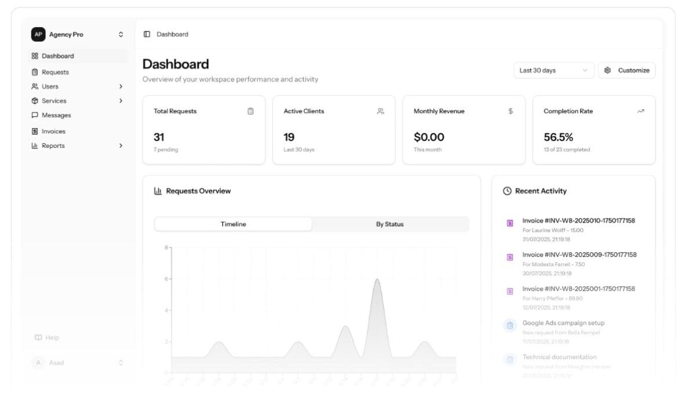The height and width of the screenshot is (399, 696).
Task: Click the Invoices icon in the sidebar
Action: point(34,130)
